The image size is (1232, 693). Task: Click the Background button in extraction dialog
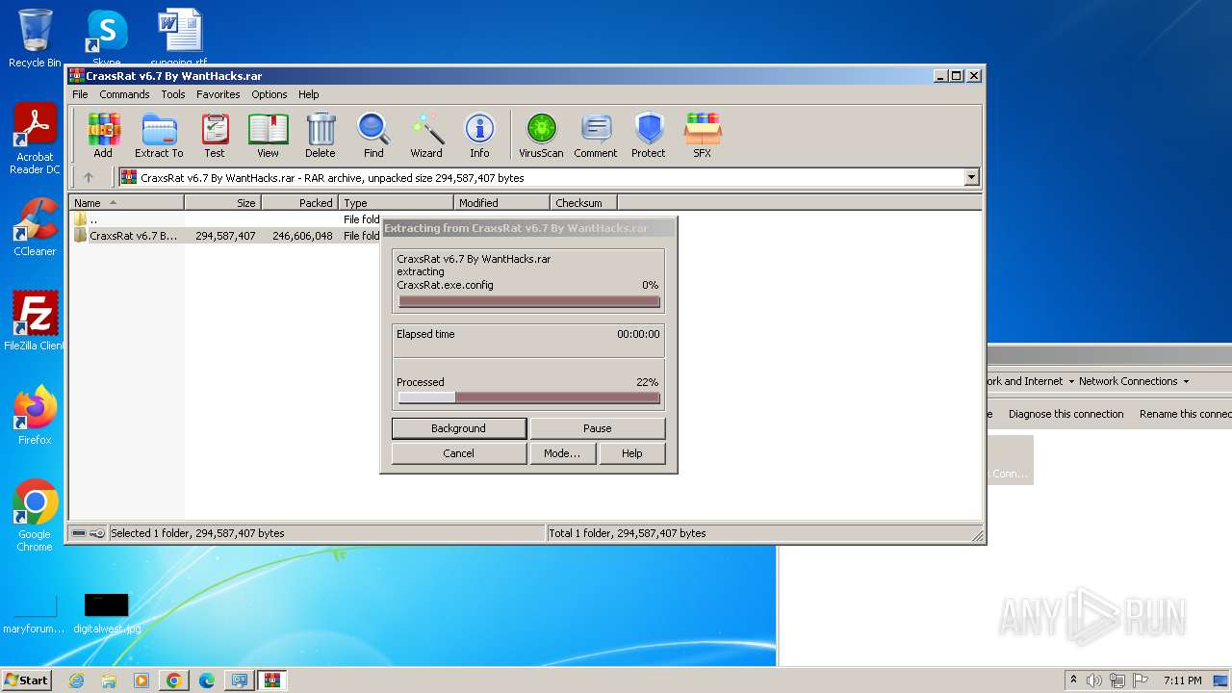point(459,428)
